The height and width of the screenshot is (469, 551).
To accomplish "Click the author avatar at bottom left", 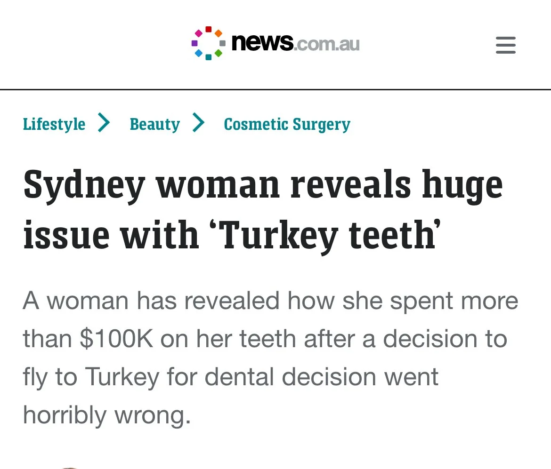I will coord(70,468).
